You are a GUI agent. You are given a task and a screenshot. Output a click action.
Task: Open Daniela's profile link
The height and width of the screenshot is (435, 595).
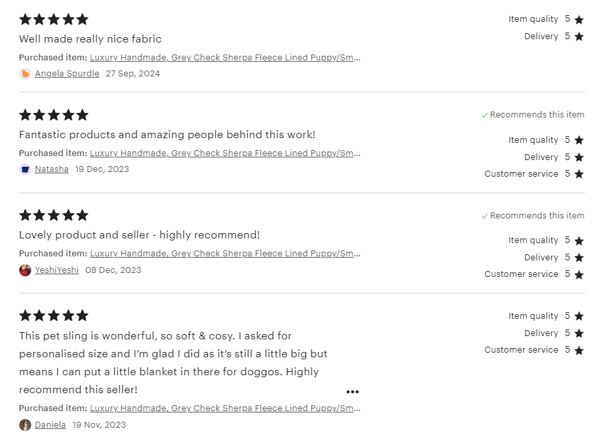(x=50, y=425)
